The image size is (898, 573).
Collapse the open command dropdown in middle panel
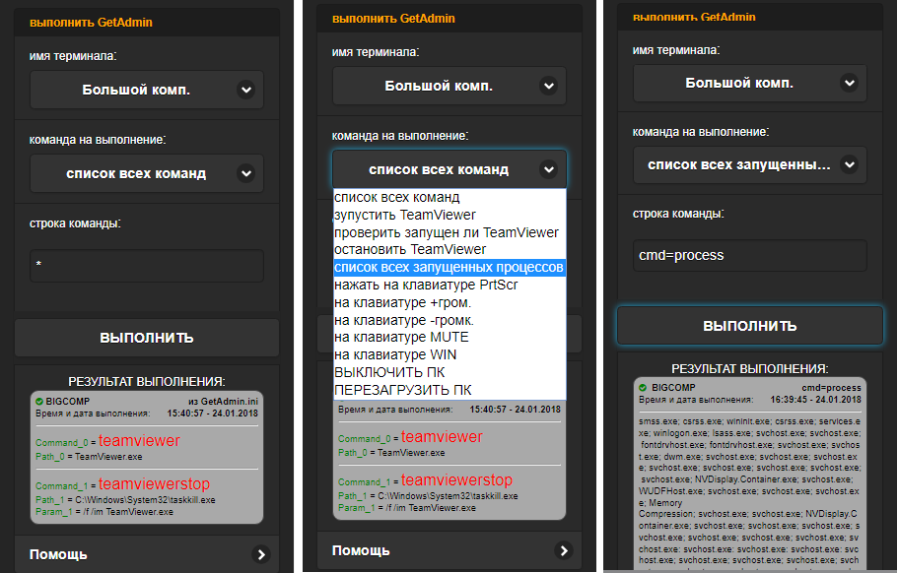[x=449, y=169]
